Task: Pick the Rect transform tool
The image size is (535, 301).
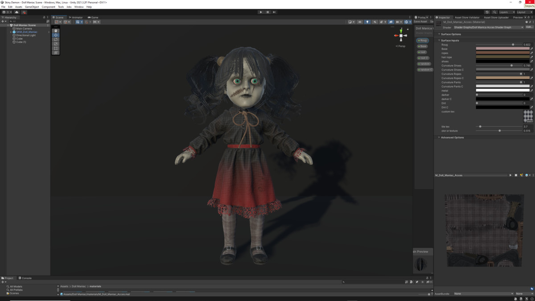Action: tap(56, 48)
